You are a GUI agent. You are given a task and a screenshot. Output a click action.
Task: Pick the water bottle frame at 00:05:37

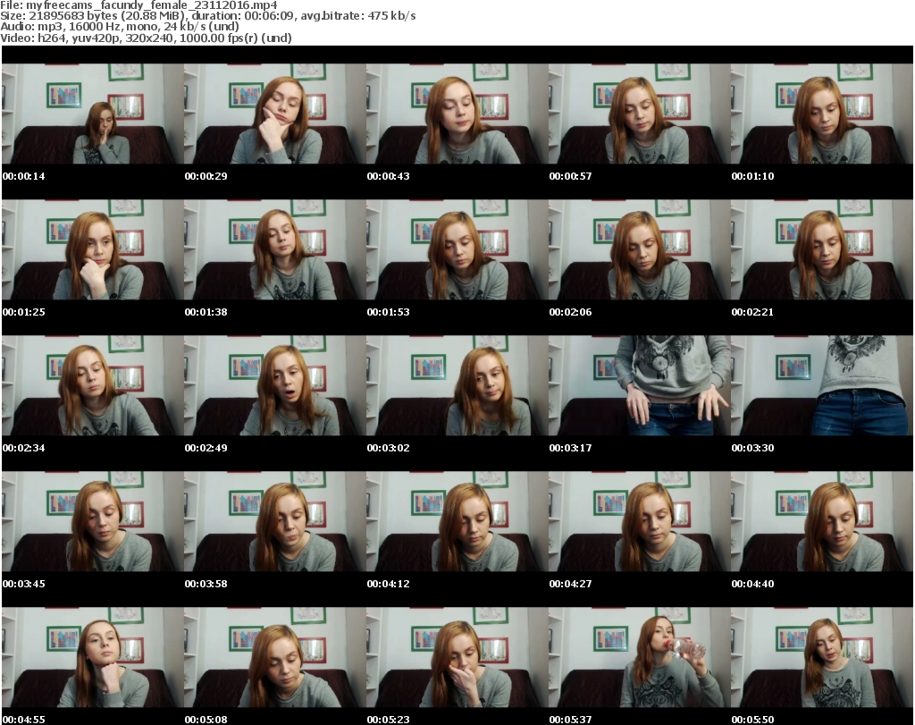click(x=640, y=658)
